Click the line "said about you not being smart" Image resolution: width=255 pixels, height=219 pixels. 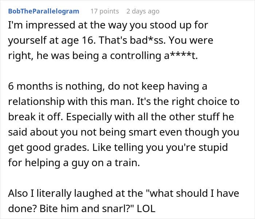pyautogui.click(x=124, y=132)
